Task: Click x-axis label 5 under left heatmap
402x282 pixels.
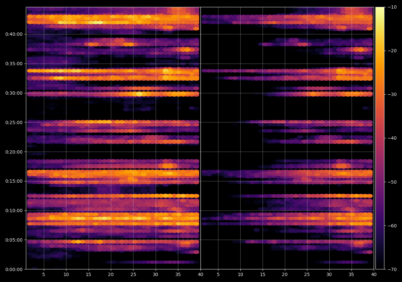Action: pyautogui.click(x=44, y=274)
